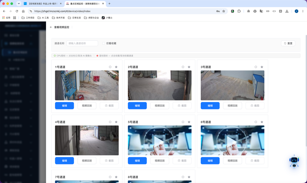This screenshot has height=183, width=307.
Task: Switch to the 作品上传 browser tab
Action: click(43, 3)
